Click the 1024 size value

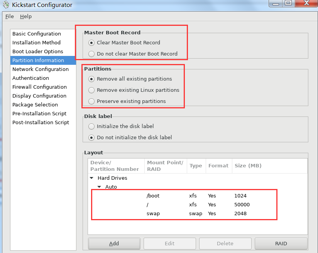coord(240,196)
